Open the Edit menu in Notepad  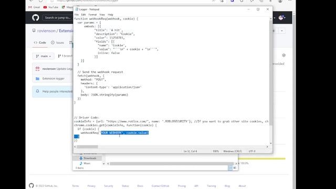coord(83,15)
